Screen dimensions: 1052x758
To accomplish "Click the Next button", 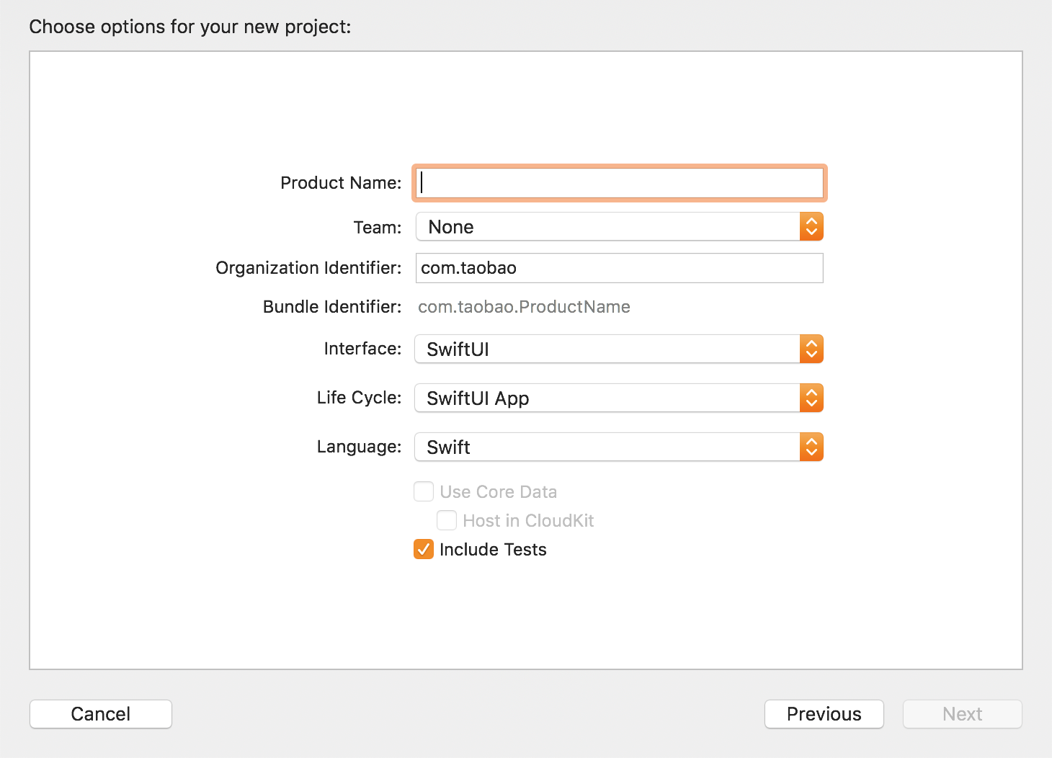I will pos(962,714).
